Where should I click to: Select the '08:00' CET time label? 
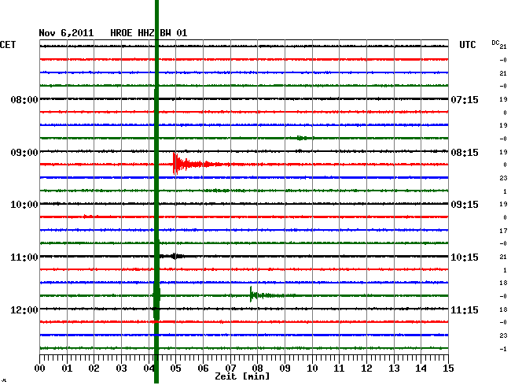[24, 99]
